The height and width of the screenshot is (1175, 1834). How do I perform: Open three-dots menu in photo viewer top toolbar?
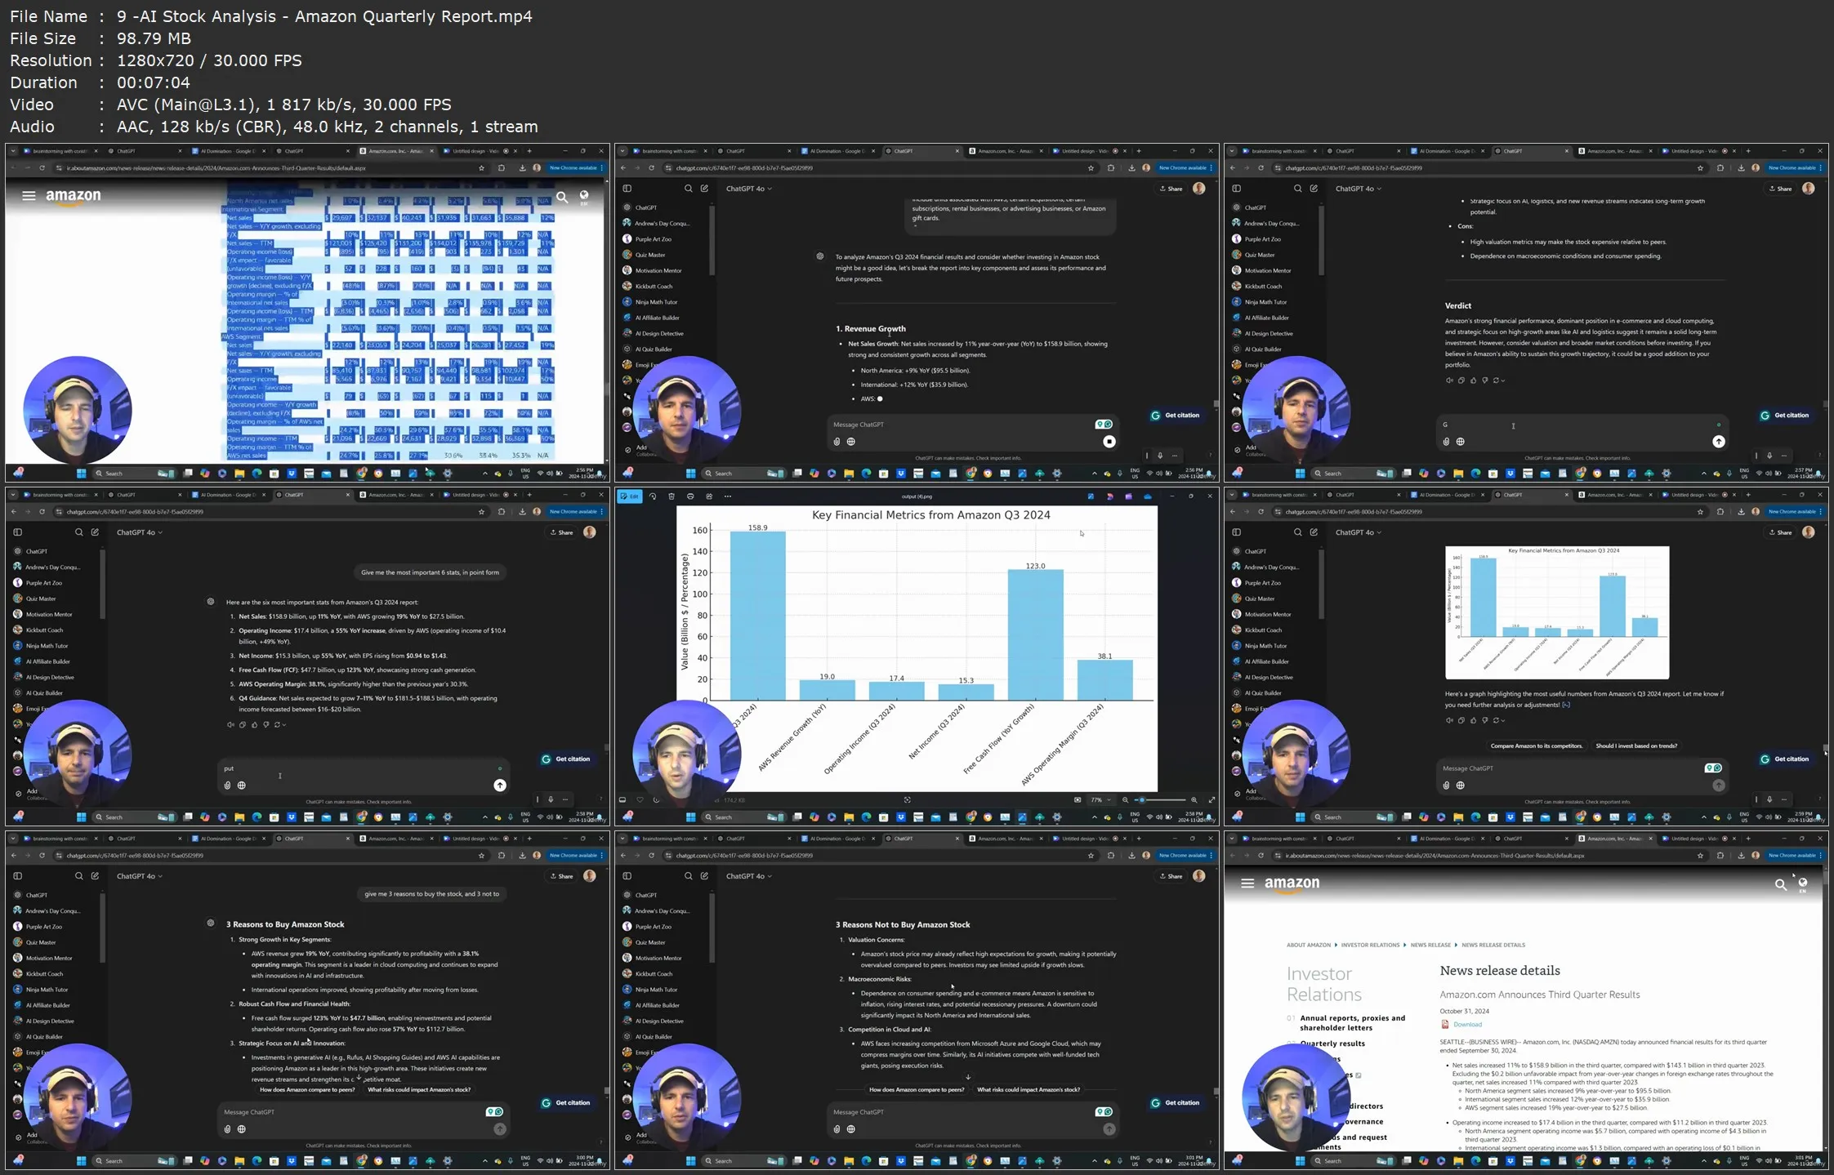tap(728, 496)
